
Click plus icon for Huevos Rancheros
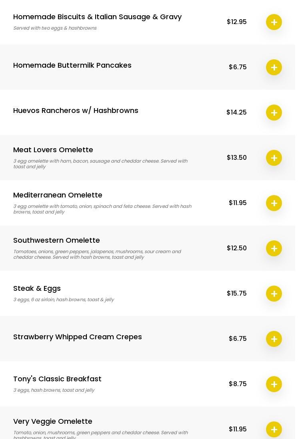pos(274,113)
